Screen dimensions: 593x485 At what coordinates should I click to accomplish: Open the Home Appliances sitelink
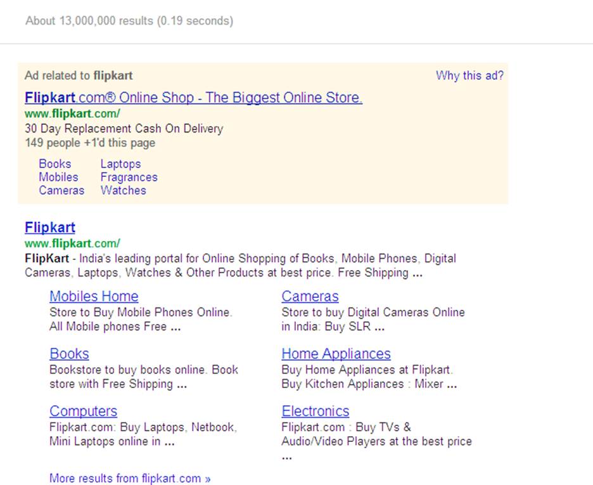coord(336,354)
